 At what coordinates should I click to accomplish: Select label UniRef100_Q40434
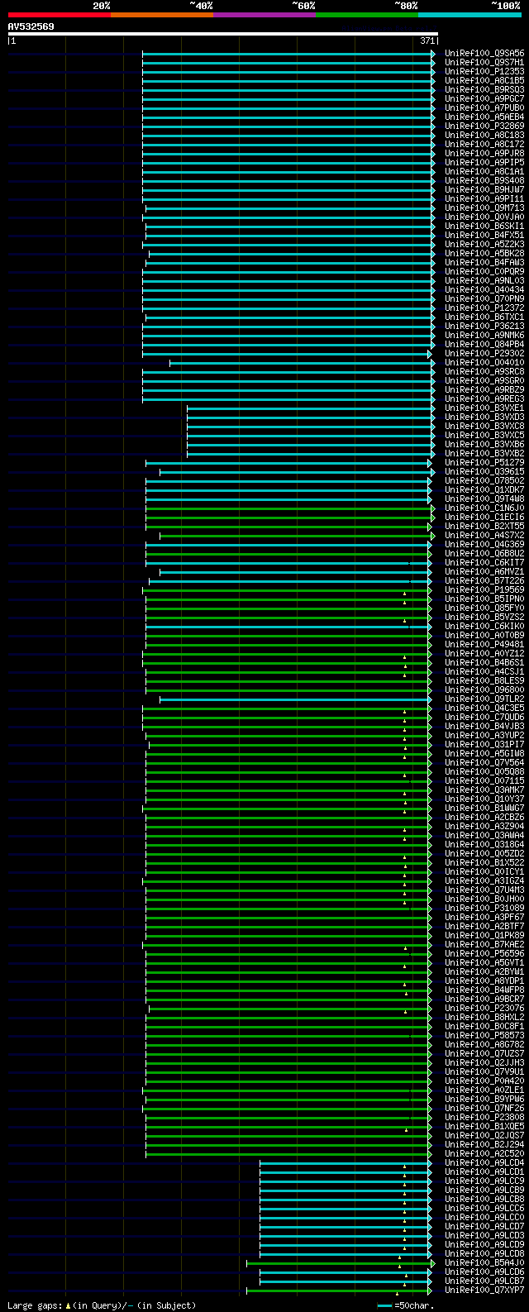click(x=484, y=289)
